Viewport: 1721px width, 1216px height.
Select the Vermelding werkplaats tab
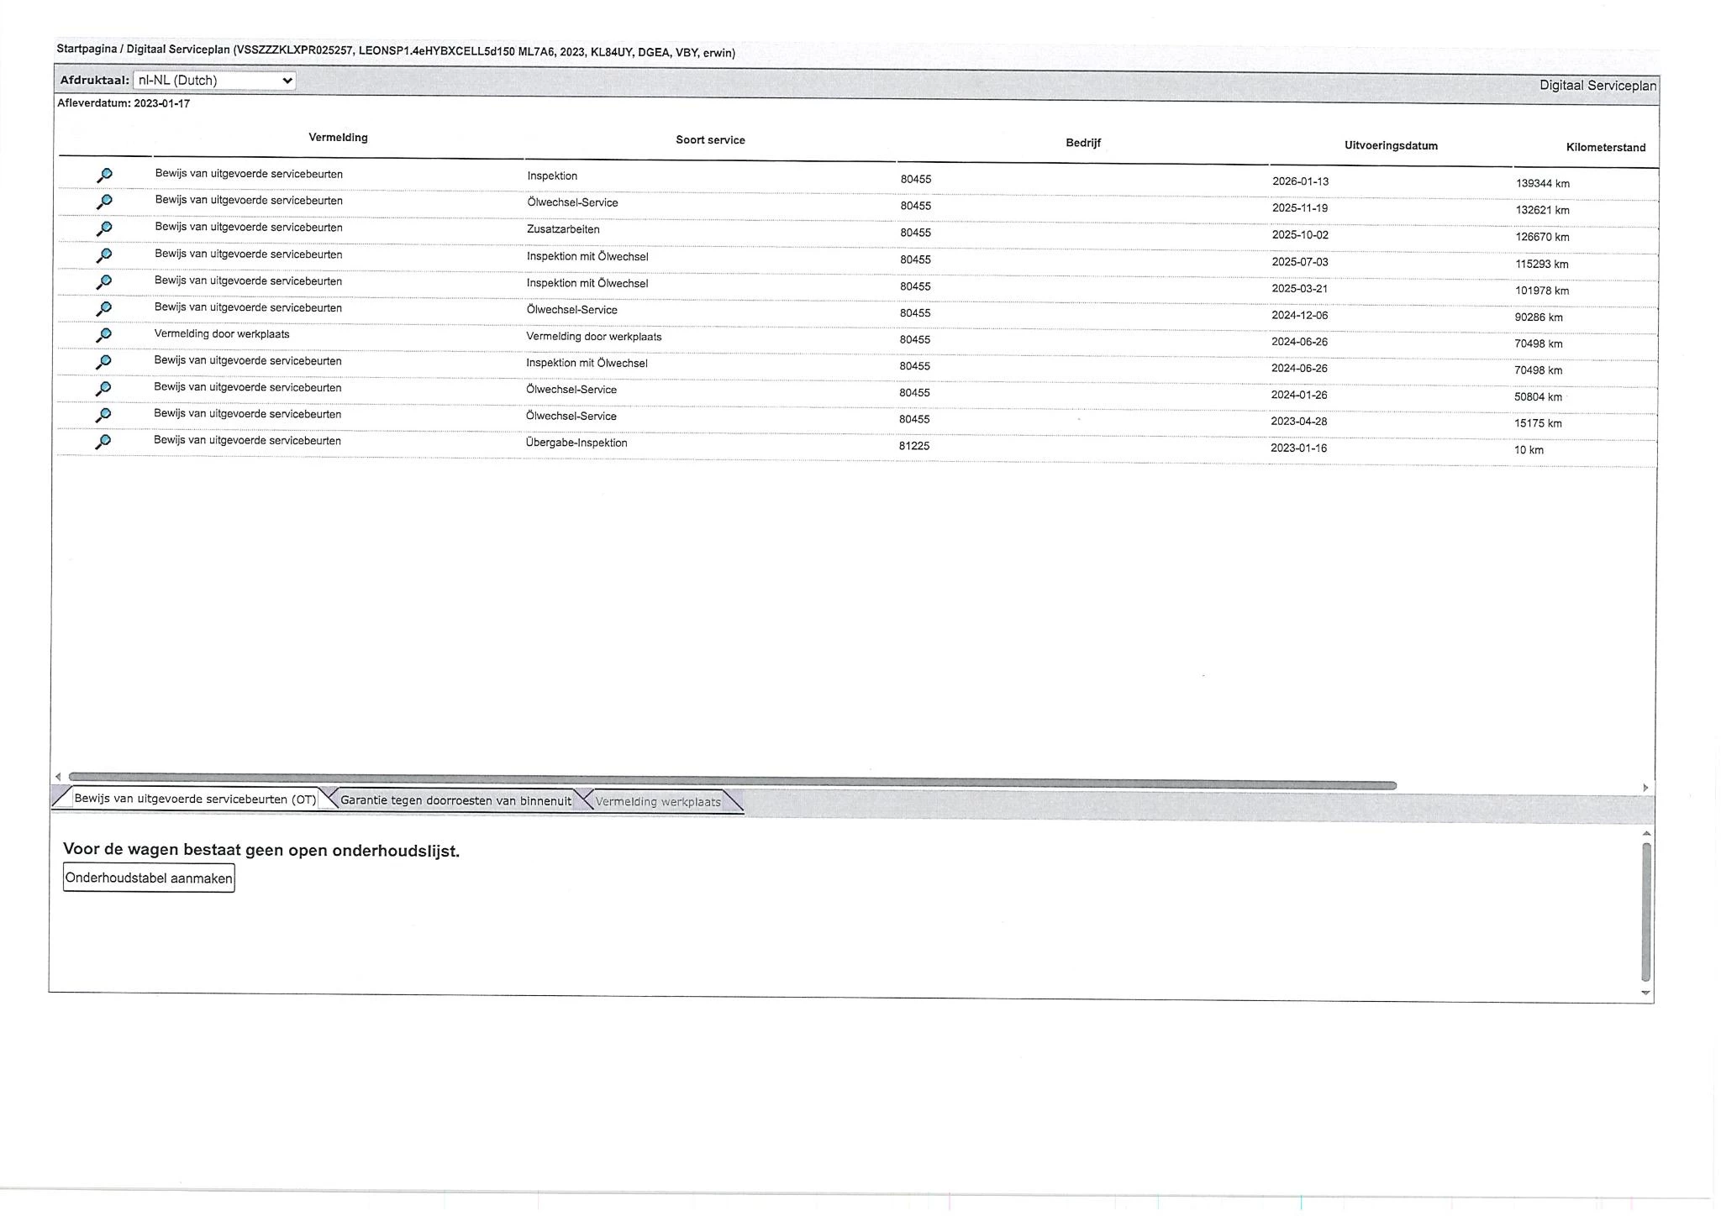658,802
